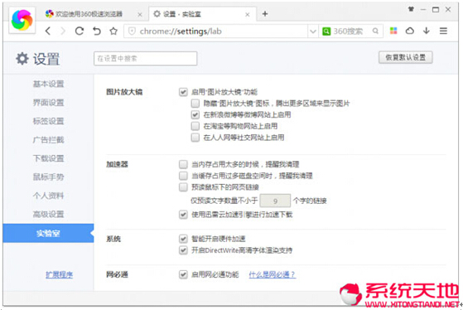Image resolution: width=463 pixels, height=310 pixels.
Task: Open 广告拦截 in the sidebar
Action: [48, 140]
